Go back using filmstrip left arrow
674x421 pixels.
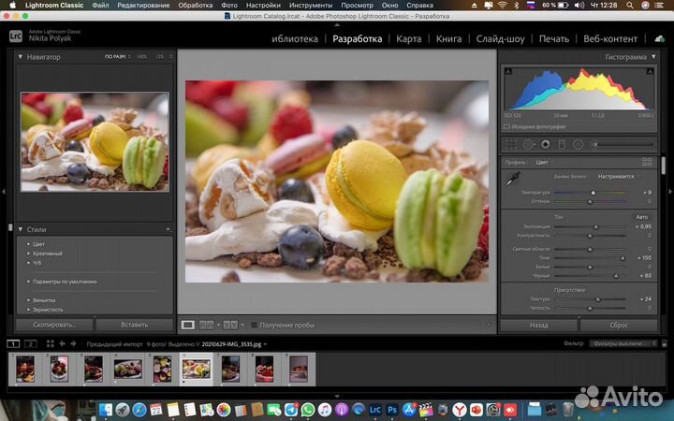pos(63,343)
